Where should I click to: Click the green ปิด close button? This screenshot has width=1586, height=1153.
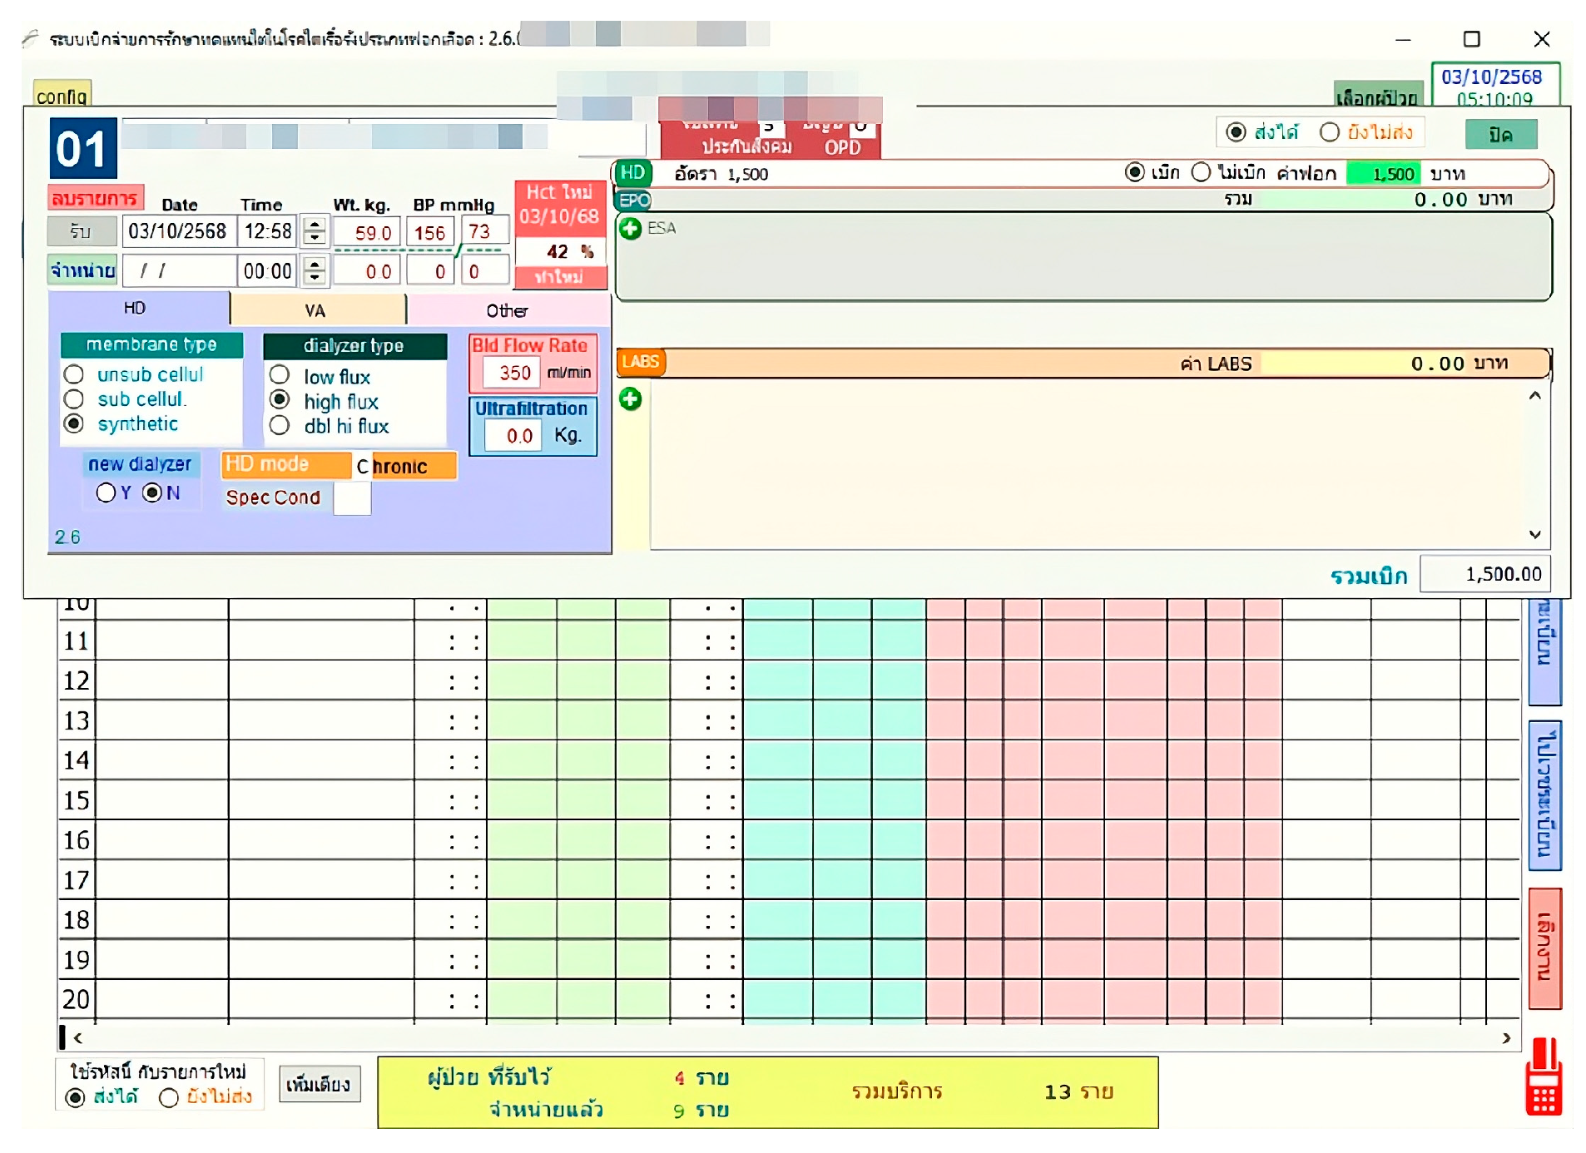1500,135
